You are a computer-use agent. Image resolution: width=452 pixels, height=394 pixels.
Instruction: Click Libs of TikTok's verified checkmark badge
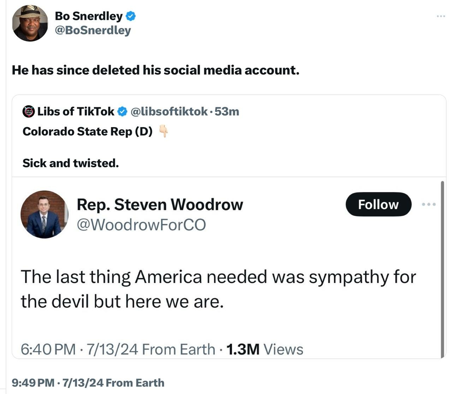pyautogui.click(x=122, y=112)
